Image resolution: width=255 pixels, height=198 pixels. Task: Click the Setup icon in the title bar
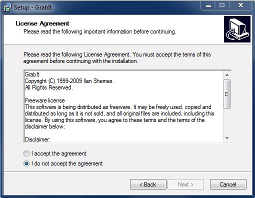pos(7,7)
